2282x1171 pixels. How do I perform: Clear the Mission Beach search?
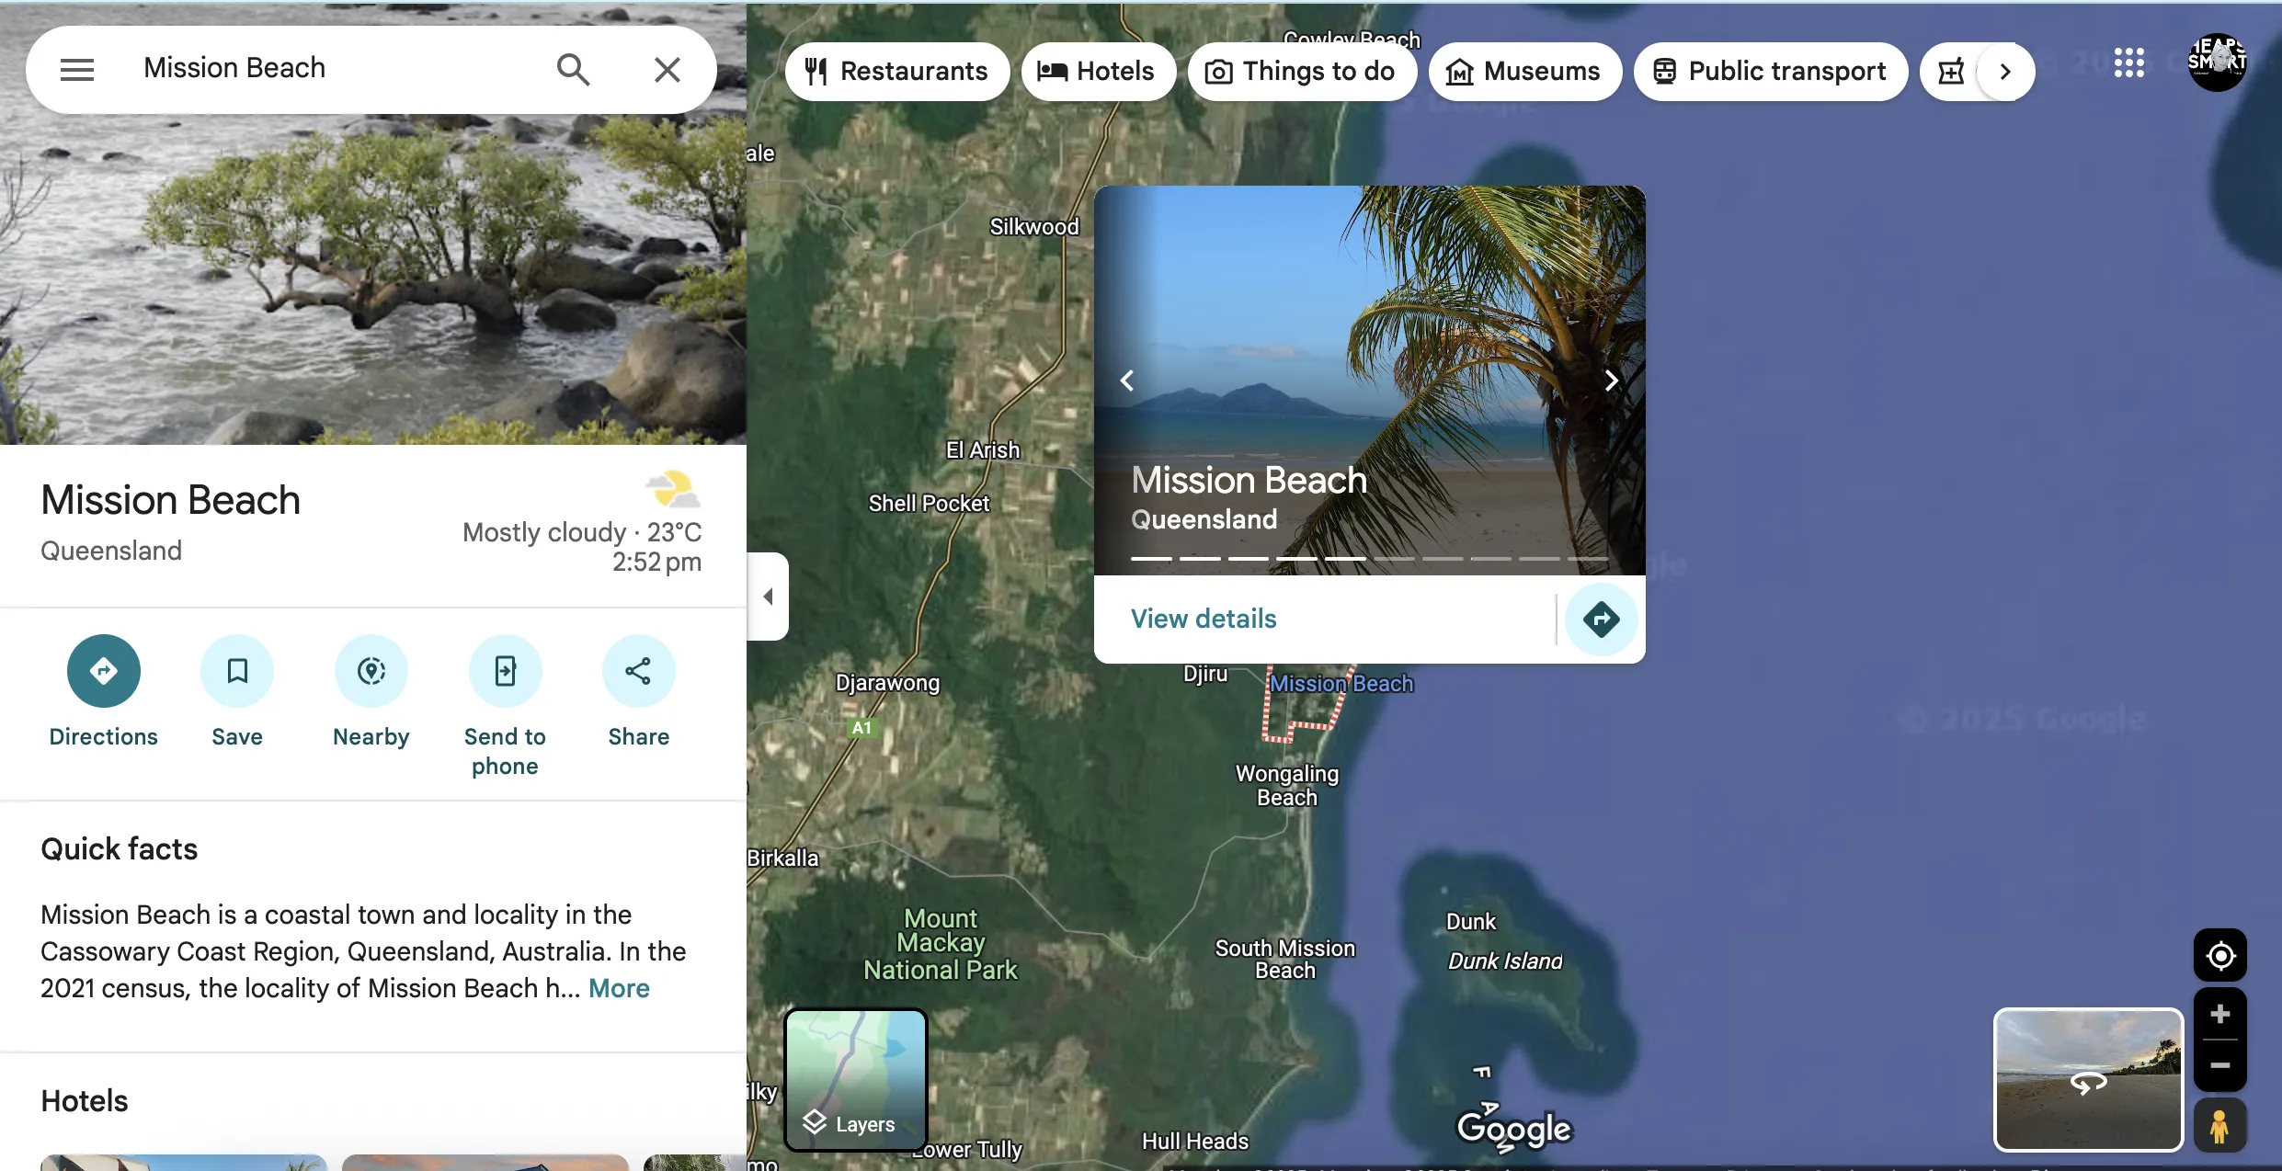(667, 69)
